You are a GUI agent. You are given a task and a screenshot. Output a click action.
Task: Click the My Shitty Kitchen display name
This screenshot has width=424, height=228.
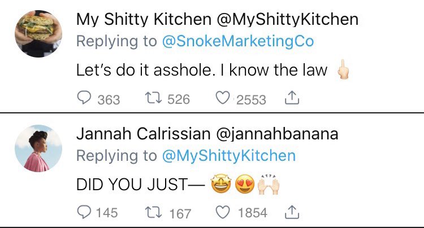coord(144,19)
